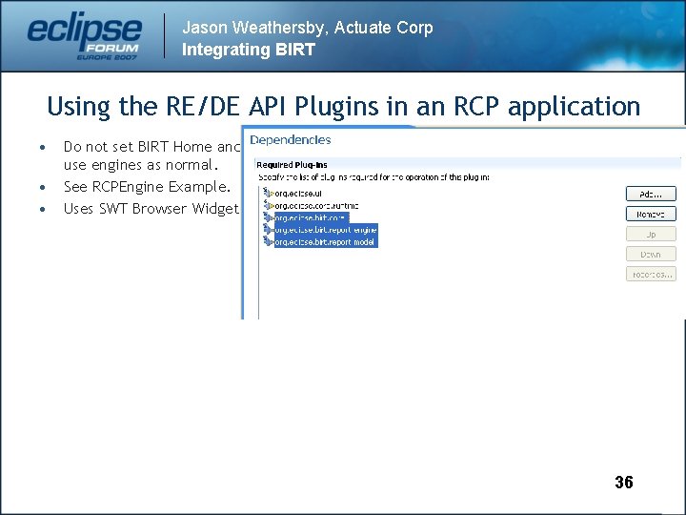Screen dimensions: 686x515
Task: Click the slide number 36
Action: coord(624,483)
